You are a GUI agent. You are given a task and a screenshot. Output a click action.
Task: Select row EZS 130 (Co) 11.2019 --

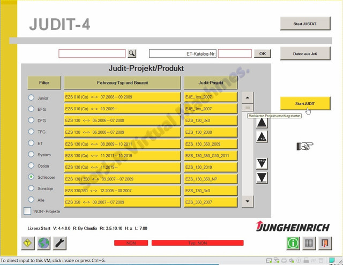[x=122, y=167]
